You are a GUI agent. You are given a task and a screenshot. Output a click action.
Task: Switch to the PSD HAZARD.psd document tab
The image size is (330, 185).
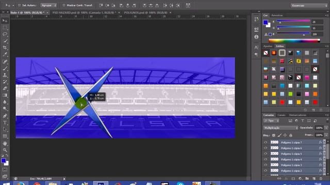tap(84, 12)
